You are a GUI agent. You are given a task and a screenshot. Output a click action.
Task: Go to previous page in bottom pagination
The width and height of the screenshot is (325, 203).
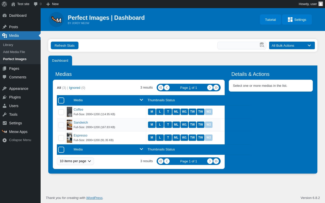pos(167,161)
